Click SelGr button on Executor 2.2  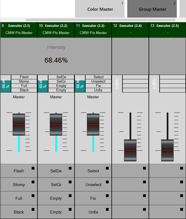click(x=56, y=184)
